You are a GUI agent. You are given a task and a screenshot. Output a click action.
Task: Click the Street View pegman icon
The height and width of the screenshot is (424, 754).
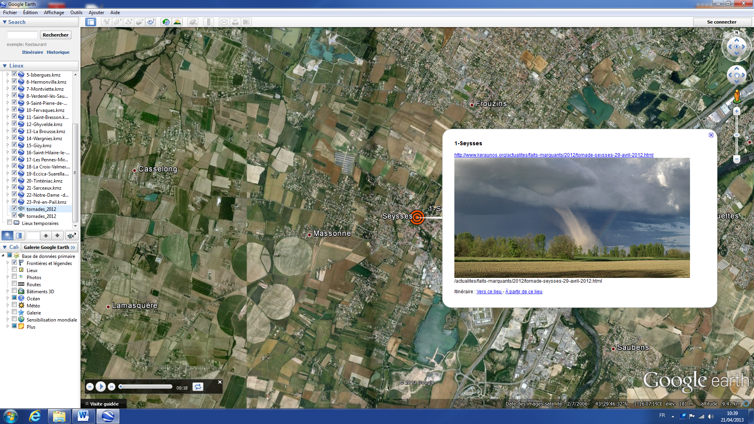(737, 97)
